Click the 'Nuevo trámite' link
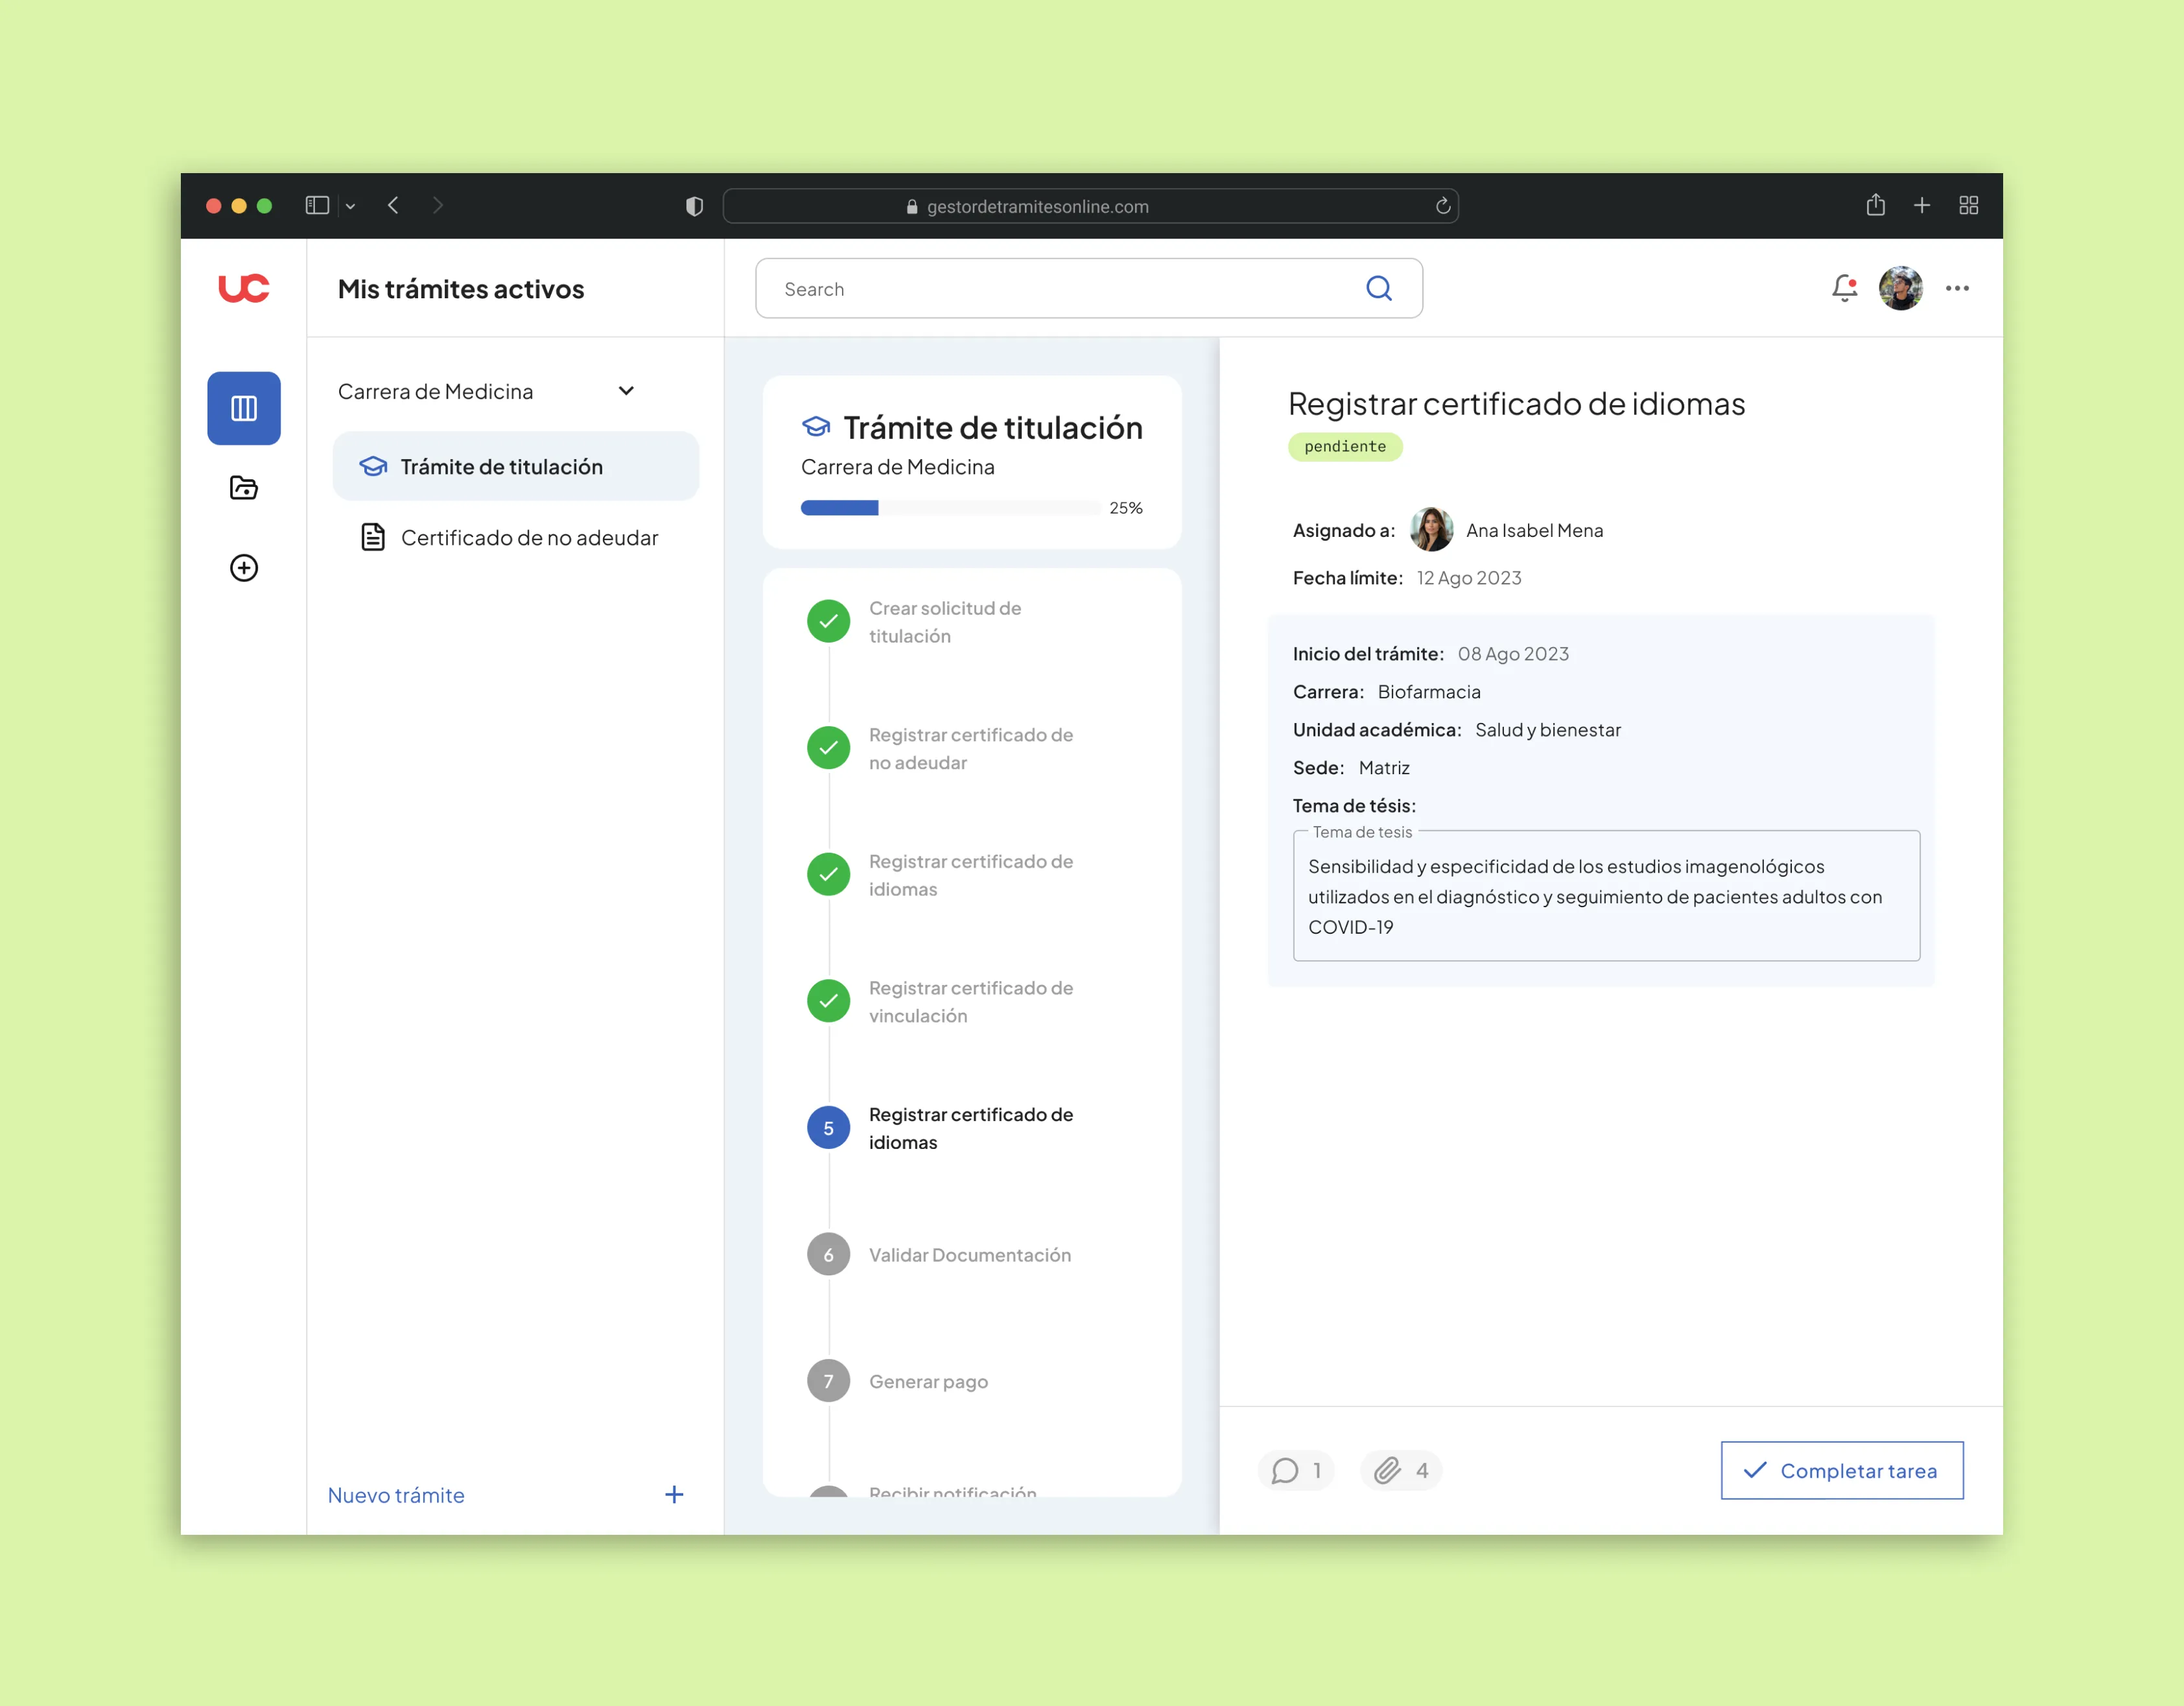The height and width of the screenshot is (1706, 2184). (x=395, y=1494)
